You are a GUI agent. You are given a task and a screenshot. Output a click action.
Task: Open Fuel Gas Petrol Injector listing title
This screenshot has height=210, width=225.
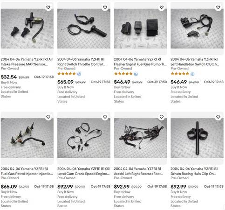(27, 171)
